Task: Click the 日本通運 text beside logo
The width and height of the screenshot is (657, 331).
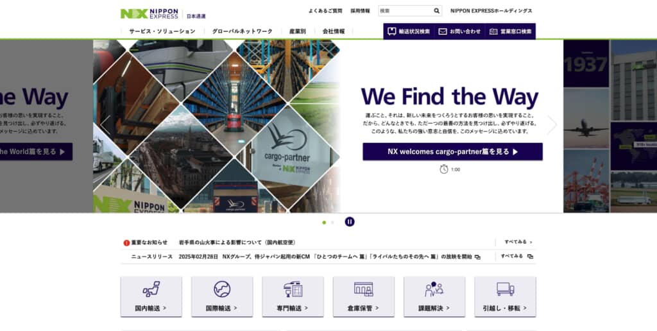Action: click(196, 16)
